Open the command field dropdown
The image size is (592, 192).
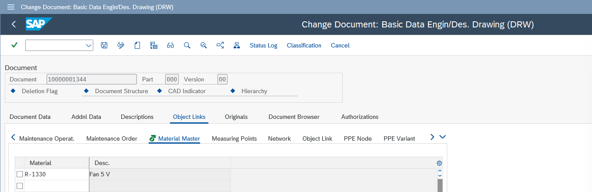(x=88, y=45)
